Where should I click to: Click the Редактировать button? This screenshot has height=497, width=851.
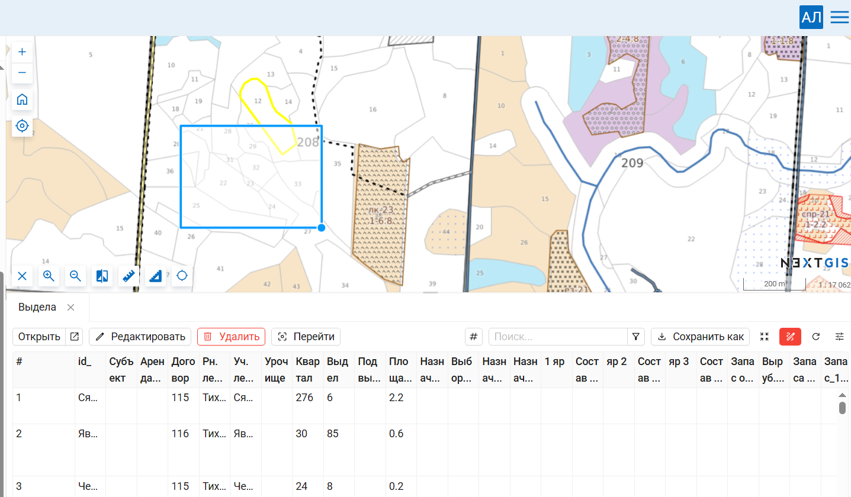coord(140,337)
